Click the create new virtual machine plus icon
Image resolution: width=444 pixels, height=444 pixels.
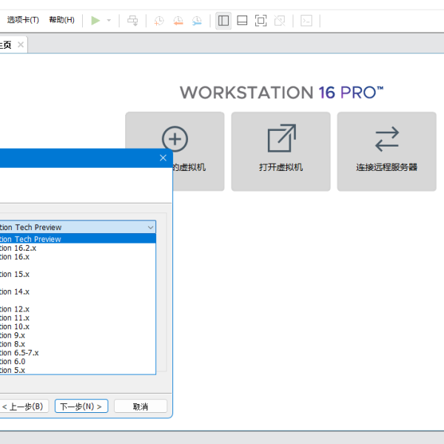(175, 139)
